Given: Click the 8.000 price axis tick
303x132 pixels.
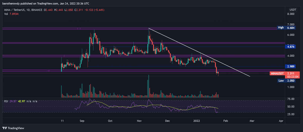Looking at the screenshot, I should point(291,14).
